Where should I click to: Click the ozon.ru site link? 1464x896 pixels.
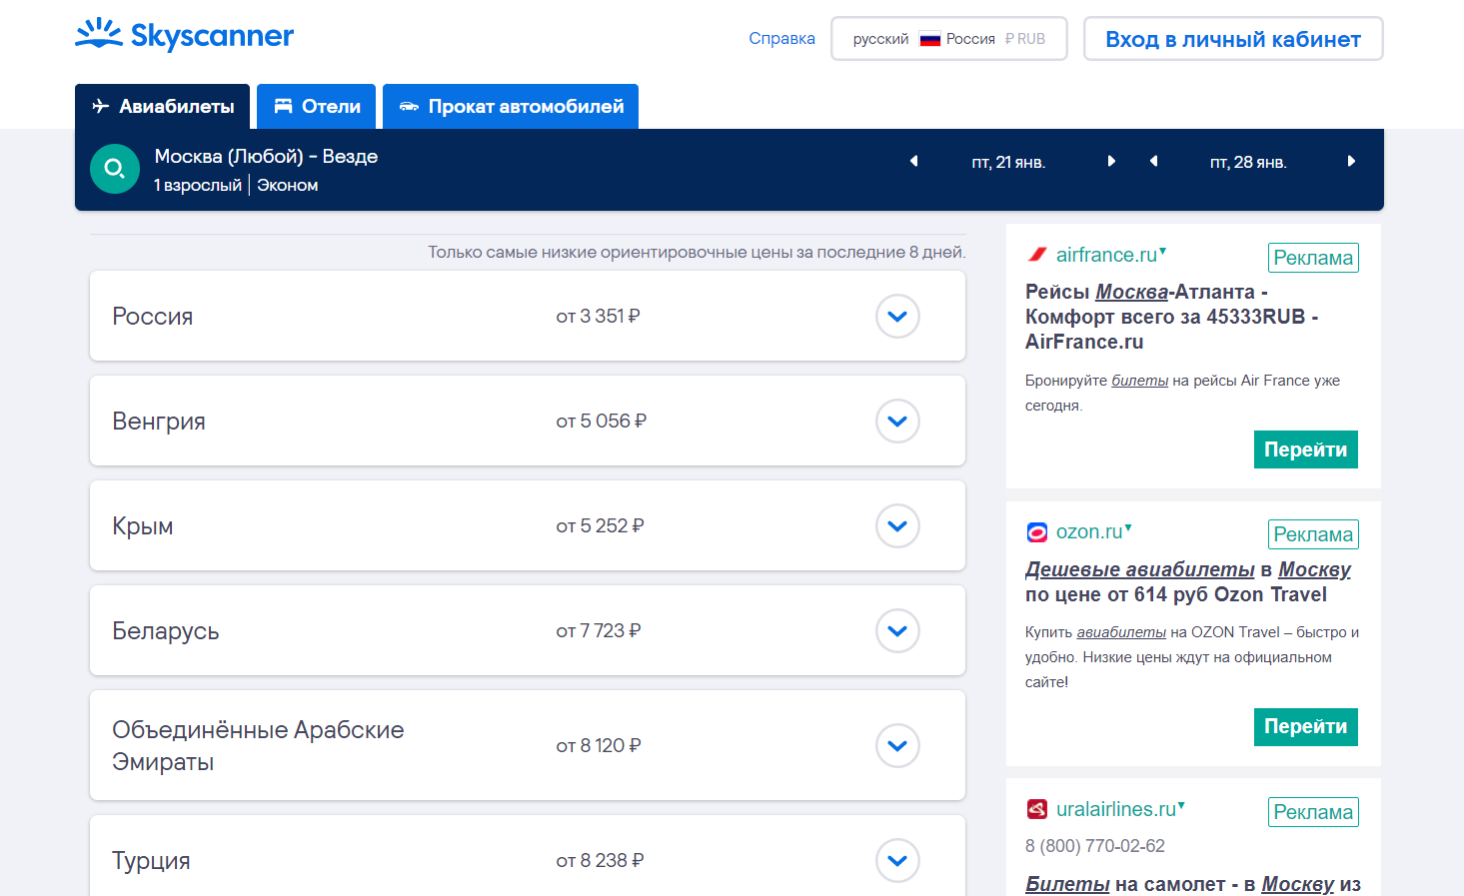pyautogui.click(x=1089, y=532)
